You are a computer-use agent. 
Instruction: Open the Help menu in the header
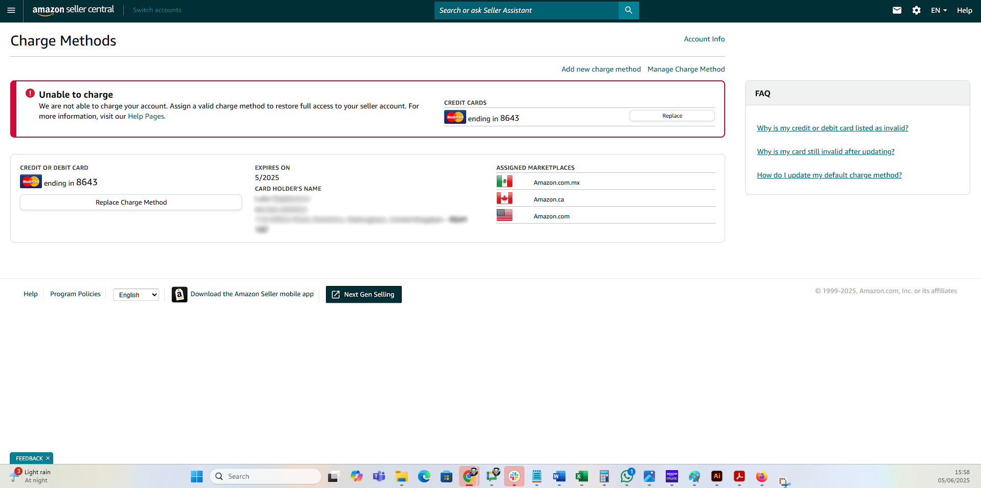964,10
